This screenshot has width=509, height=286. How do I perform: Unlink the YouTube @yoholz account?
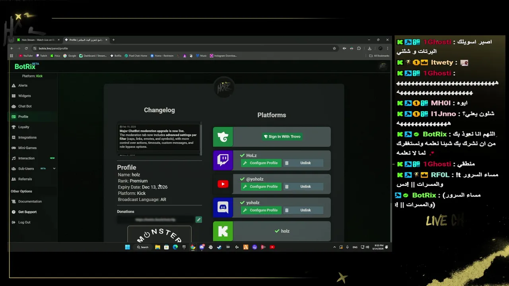(303, 187)
